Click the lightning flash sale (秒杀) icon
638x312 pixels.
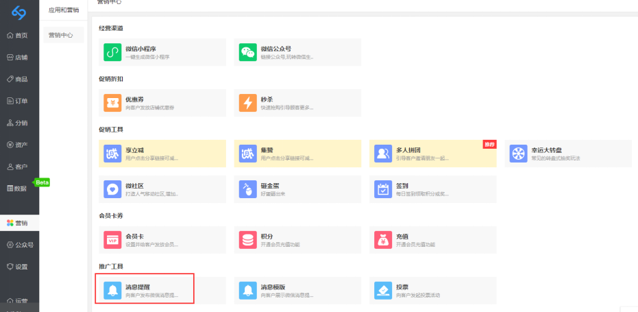247,103
